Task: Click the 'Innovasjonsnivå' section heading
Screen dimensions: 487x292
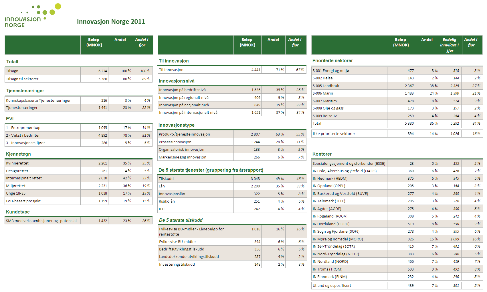Action: pos(177,81)
